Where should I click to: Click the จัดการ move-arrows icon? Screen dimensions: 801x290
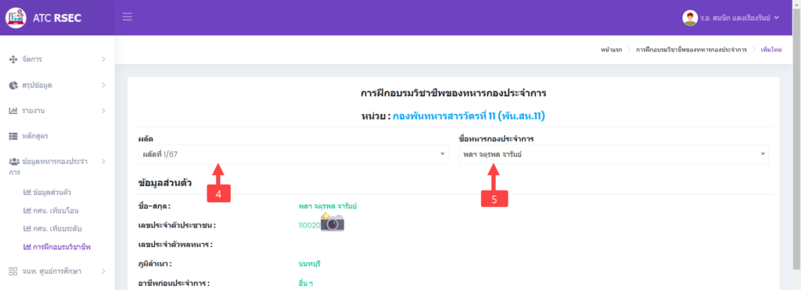click(14, 59)
